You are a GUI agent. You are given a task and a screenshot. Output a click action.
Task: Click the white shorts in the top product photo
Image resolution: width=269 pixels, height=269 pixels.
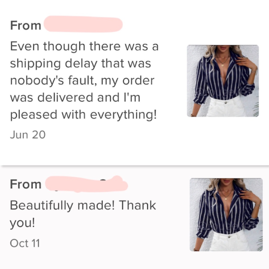(225, 107)
